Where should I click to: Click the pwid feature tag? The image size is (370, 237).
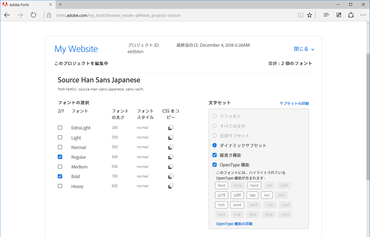point(237,205)
